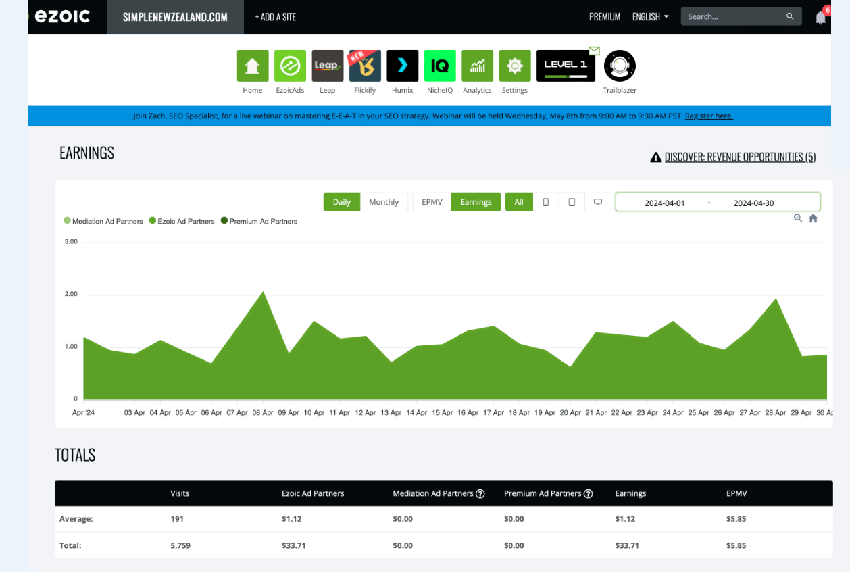This screenshot has height=573, width=850.
Task: Click the 08 Apr axis label
Action: point(263,412)
